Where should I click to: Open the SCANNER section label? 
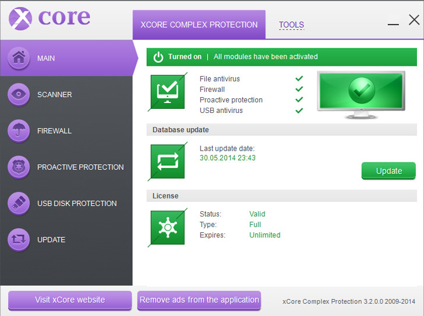(x=55, y=94)
